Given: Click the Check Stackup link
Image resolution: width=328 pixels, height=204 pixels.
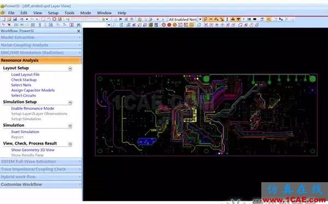Looking at the screenshot, I should pyautogui.click(x=24, y=80).
